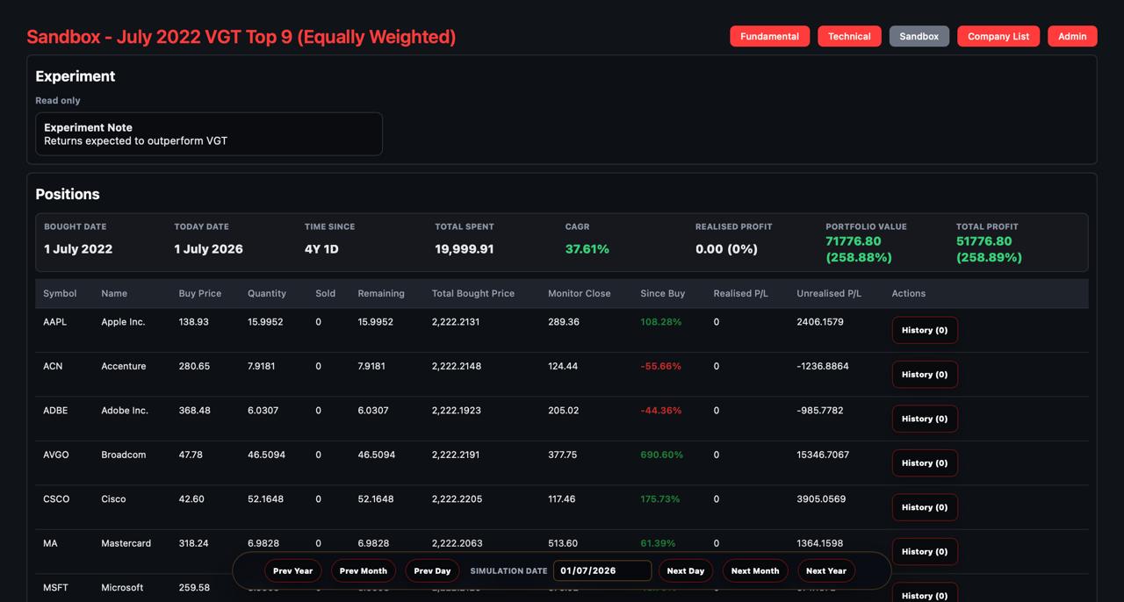1124x602 pixels.
Task: Step back using Prev Month
Action: tap(364, 570)
